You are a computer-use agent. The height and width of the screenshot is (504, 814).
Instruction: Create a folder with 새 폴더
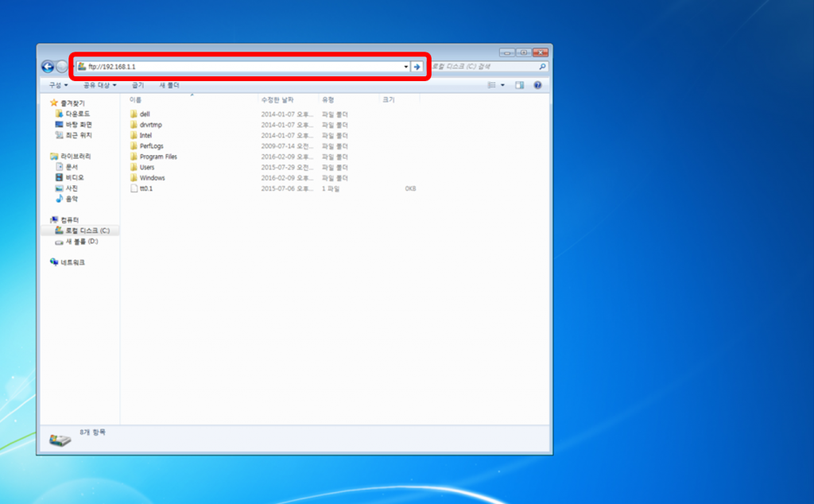169,85
